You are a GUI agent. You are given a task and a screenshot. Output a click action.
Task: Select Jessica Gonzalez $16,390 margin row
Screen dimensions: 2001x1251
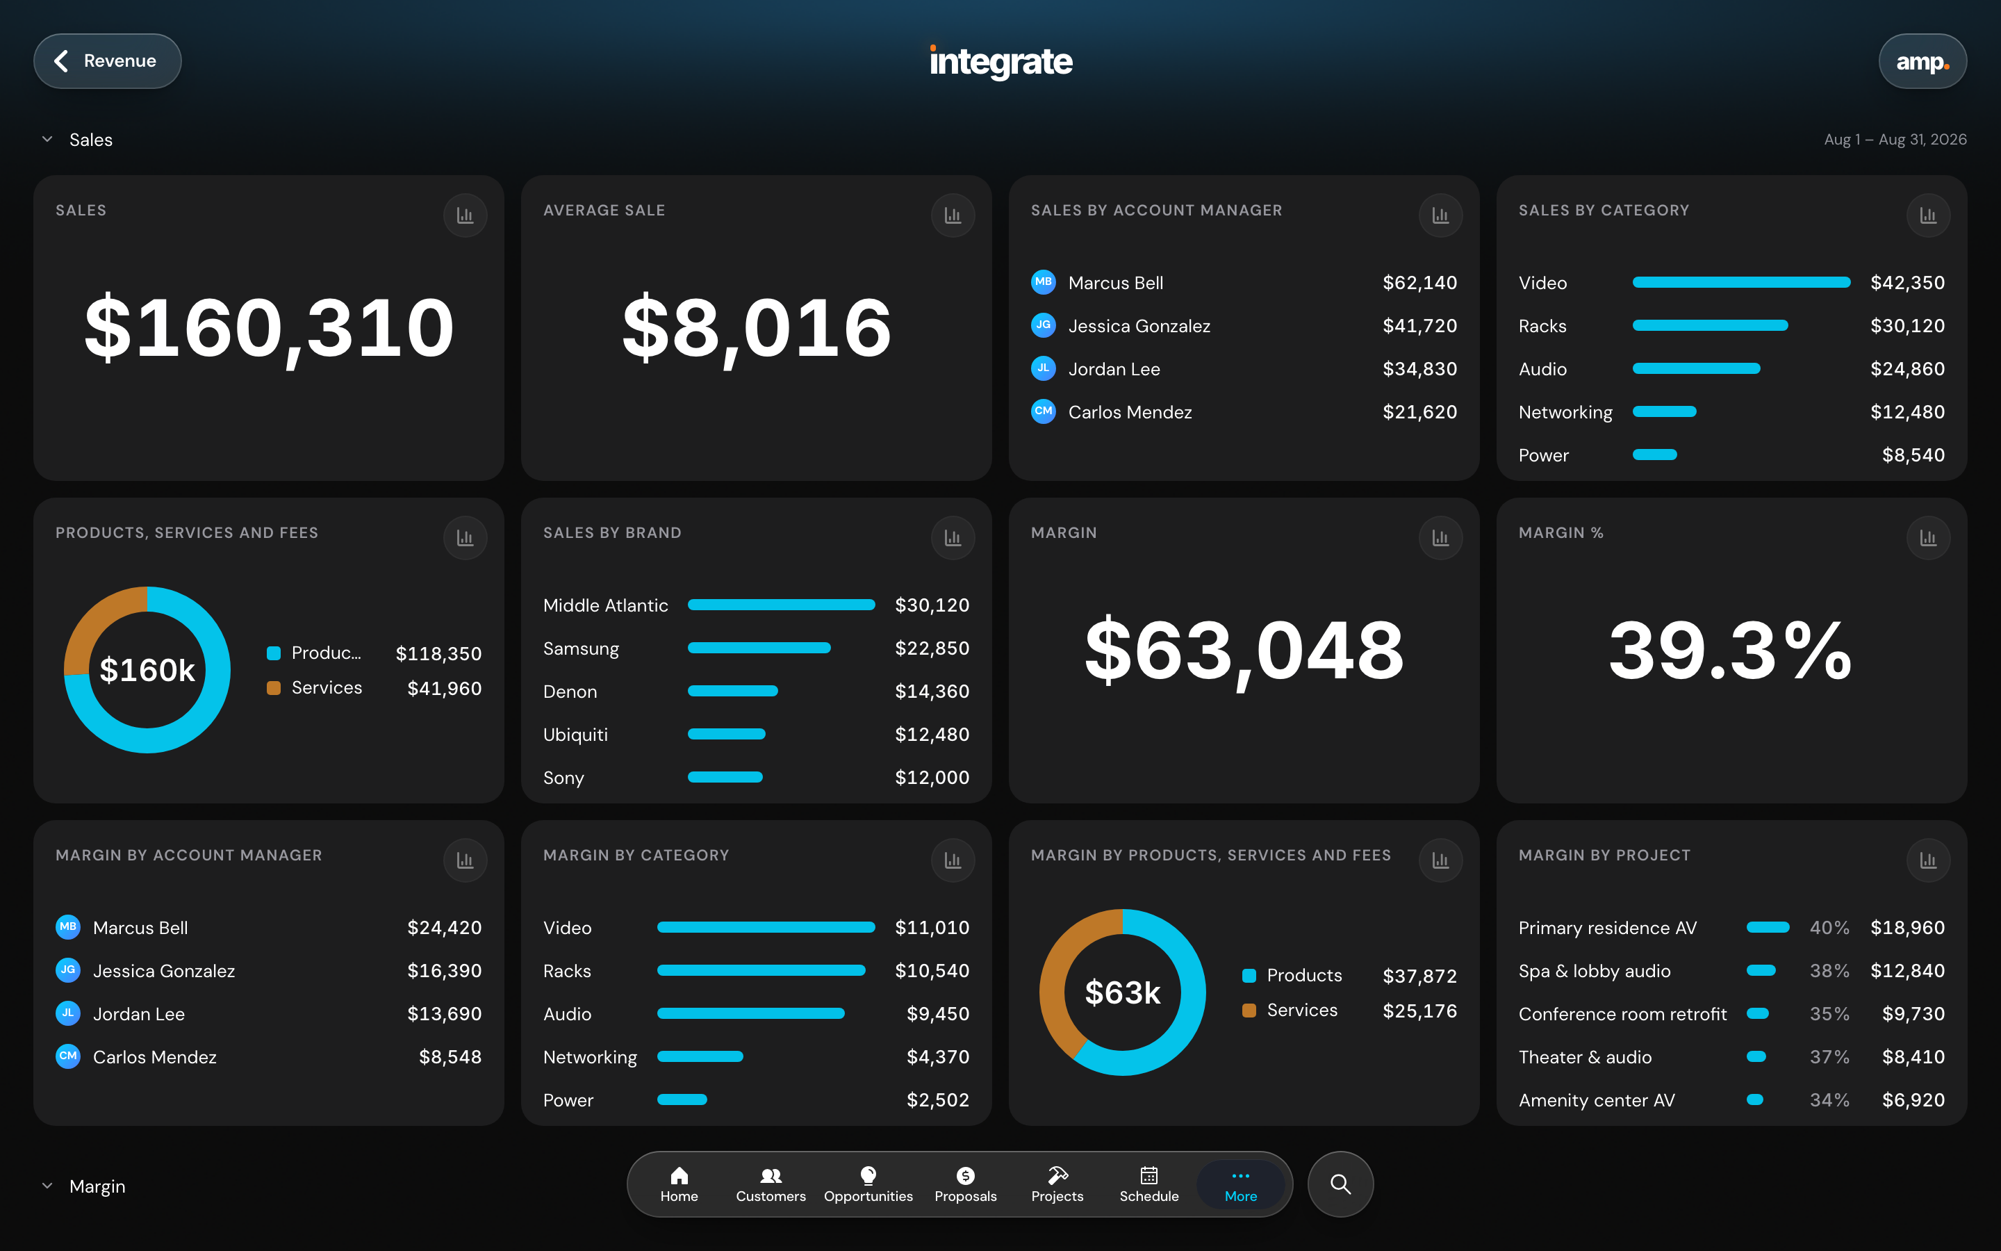click(269, 970)
